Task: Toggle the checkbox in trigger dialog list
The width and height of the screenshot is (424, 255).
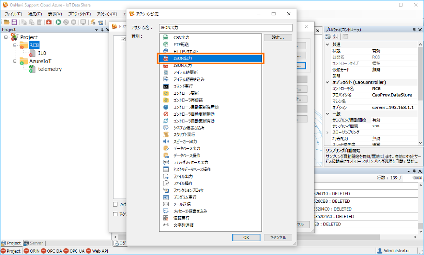Action: pos(123,39)
